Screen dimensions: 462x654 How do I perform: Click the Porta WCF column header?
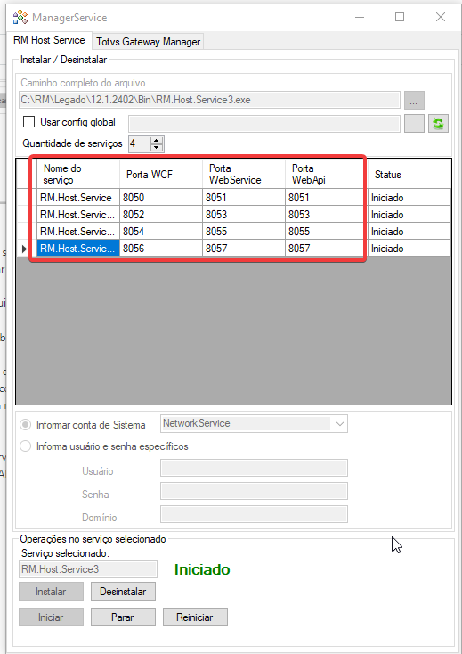161,174
